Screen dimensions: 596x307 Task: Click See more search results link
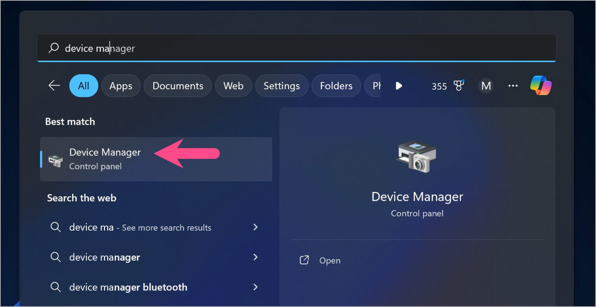pyautogui.click(x=166, y=228)
